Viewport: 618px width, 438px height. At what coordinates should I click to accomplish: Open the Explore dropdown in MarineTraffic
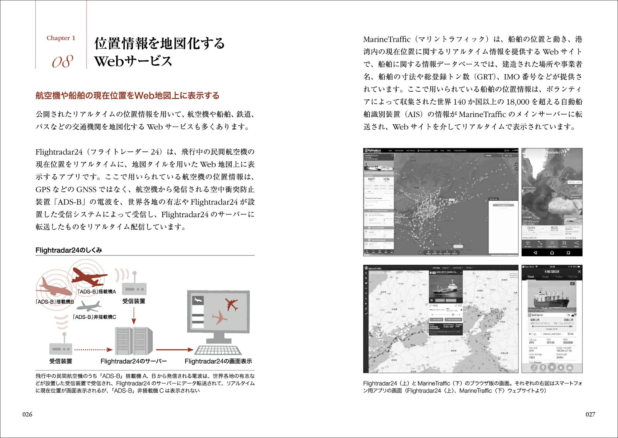pyautogui.click(x=446, y=268)
